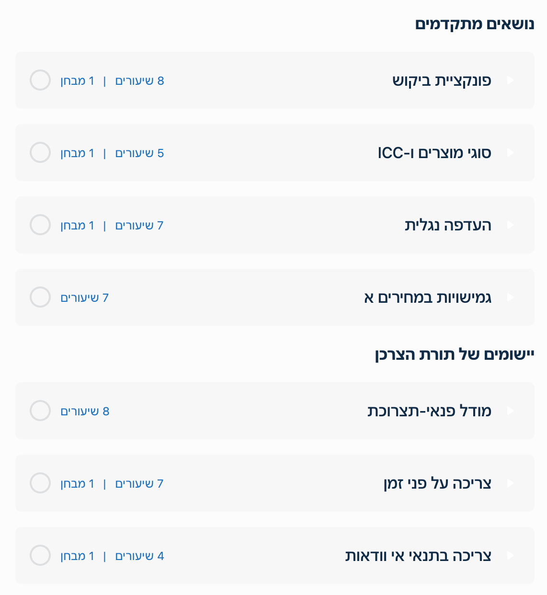The height and width of the screenshot is (595, 547).
Task: Mark פונקציית ביקוש completion circle
Action: 40,80
